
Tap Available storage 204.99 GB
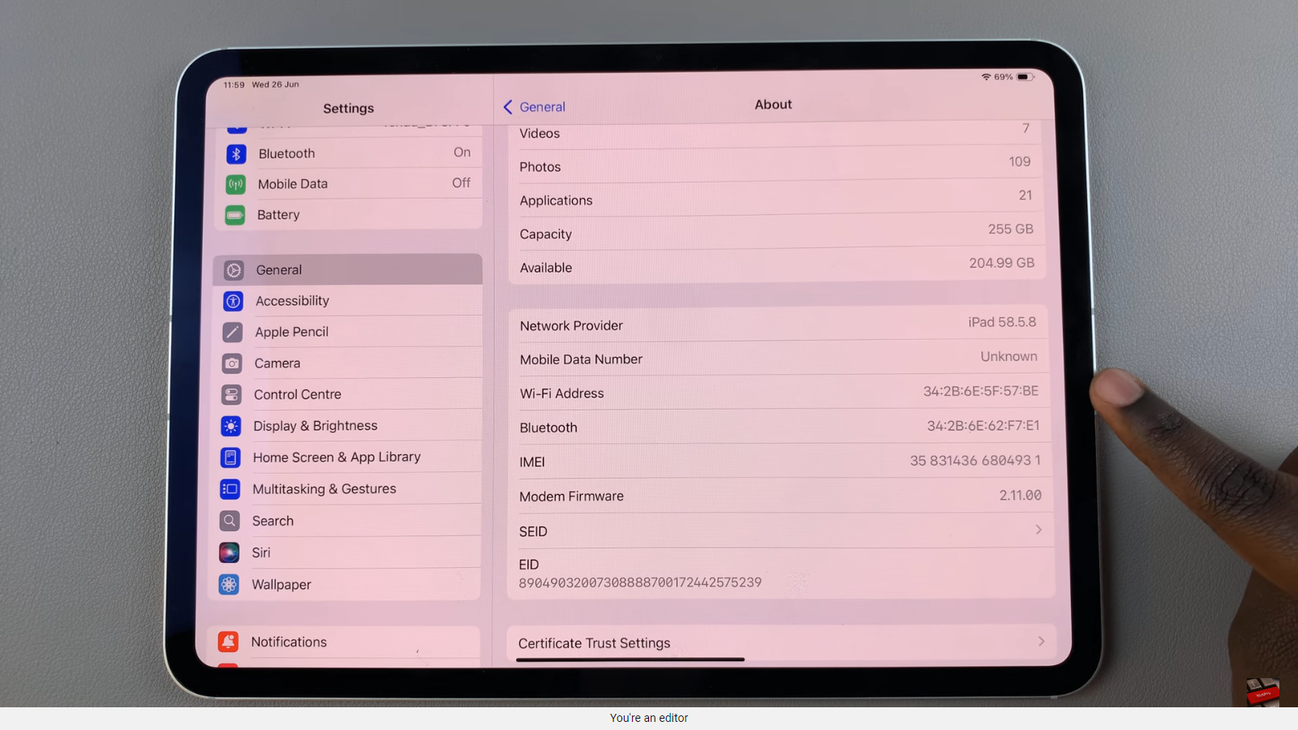tap(1002, 263)
